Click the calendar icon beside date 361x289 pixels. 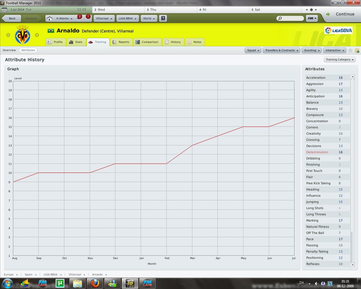[4, 10]
